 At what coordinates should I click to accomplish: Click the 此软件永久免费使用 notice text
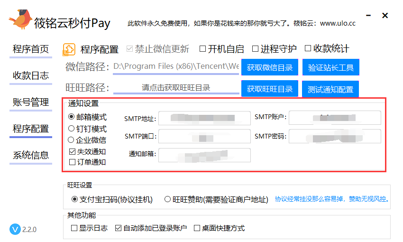pyautogui.click(x=242, y=23)
